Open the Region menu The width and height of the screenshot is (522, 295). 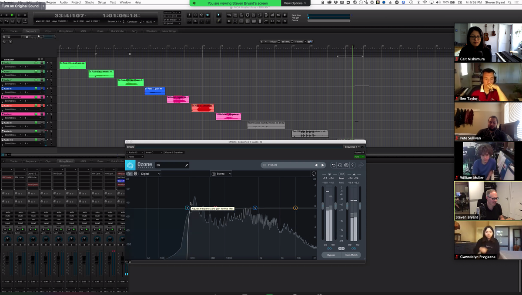(51, 2)
